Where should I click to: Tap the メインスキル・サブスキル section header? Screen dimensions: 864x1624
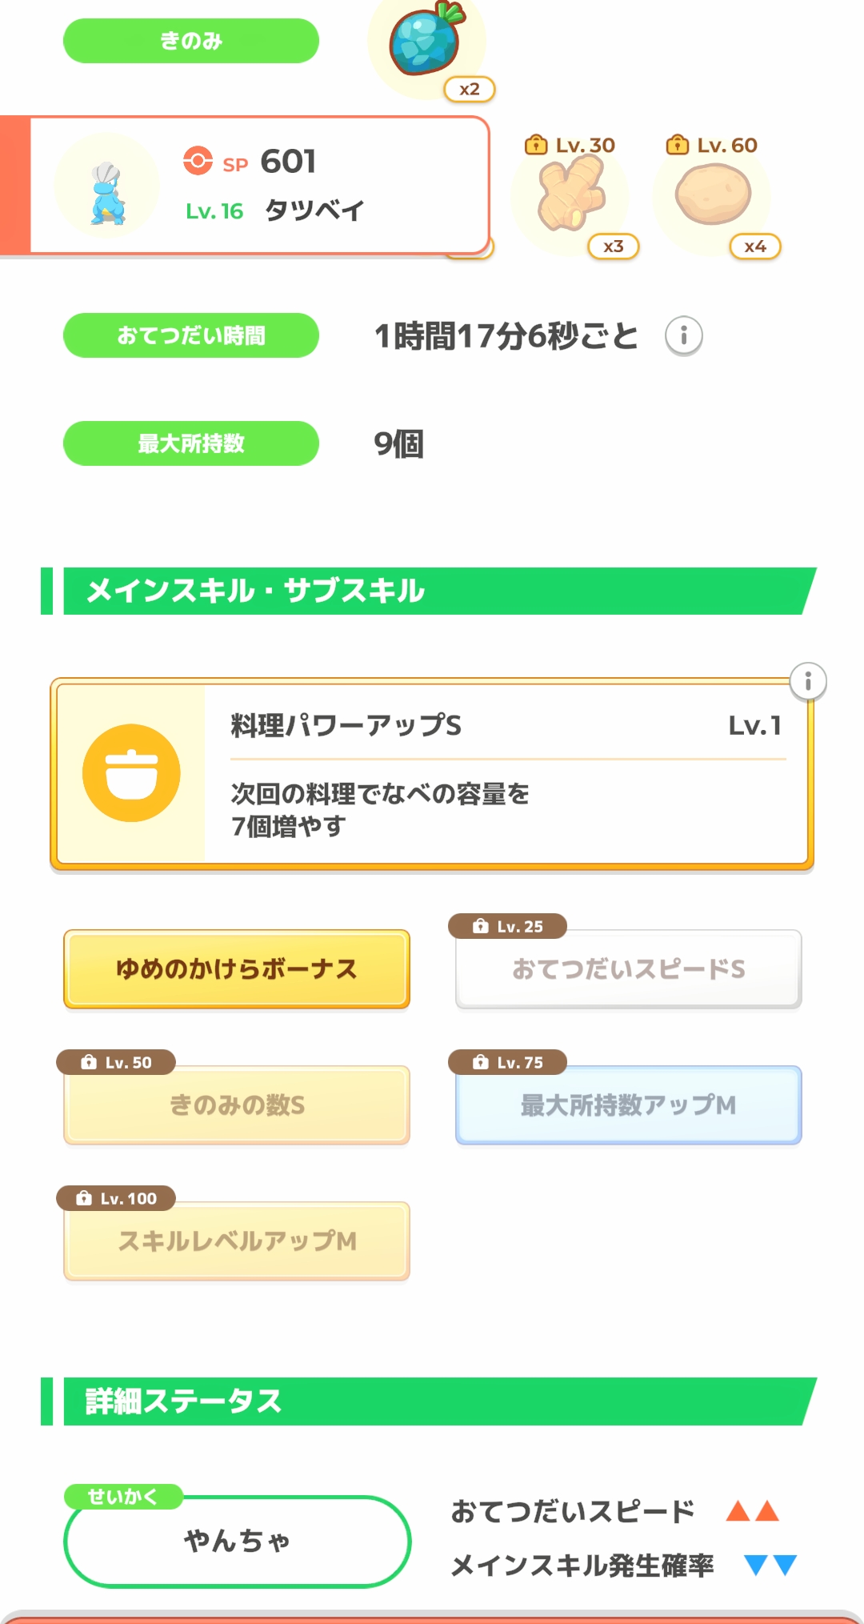coord(432,591)
